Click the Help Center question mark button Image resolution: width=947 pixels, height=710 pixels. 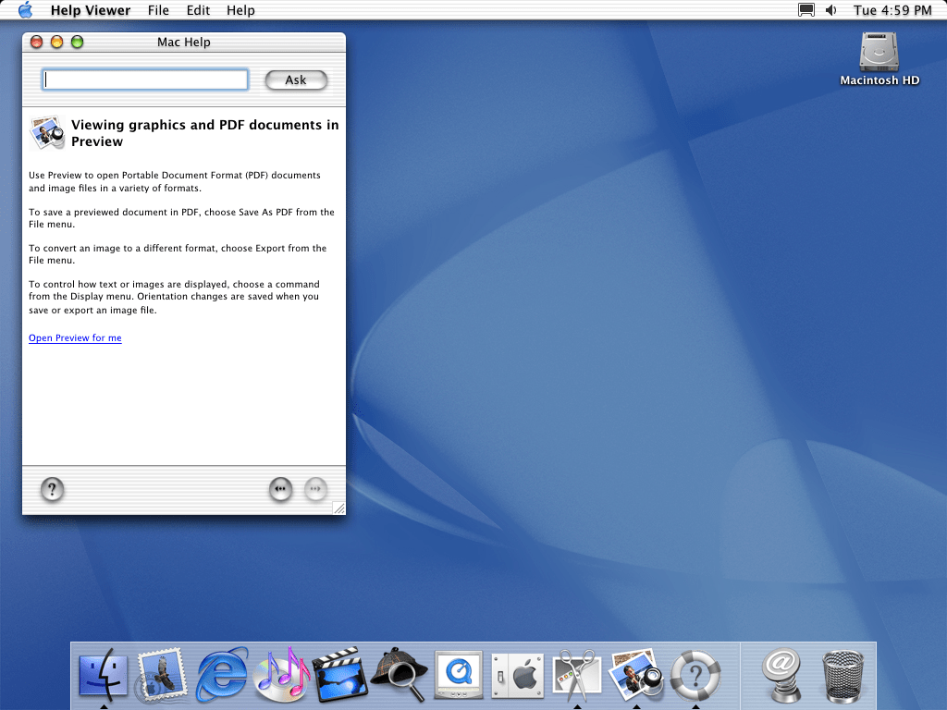pos(53,489)
